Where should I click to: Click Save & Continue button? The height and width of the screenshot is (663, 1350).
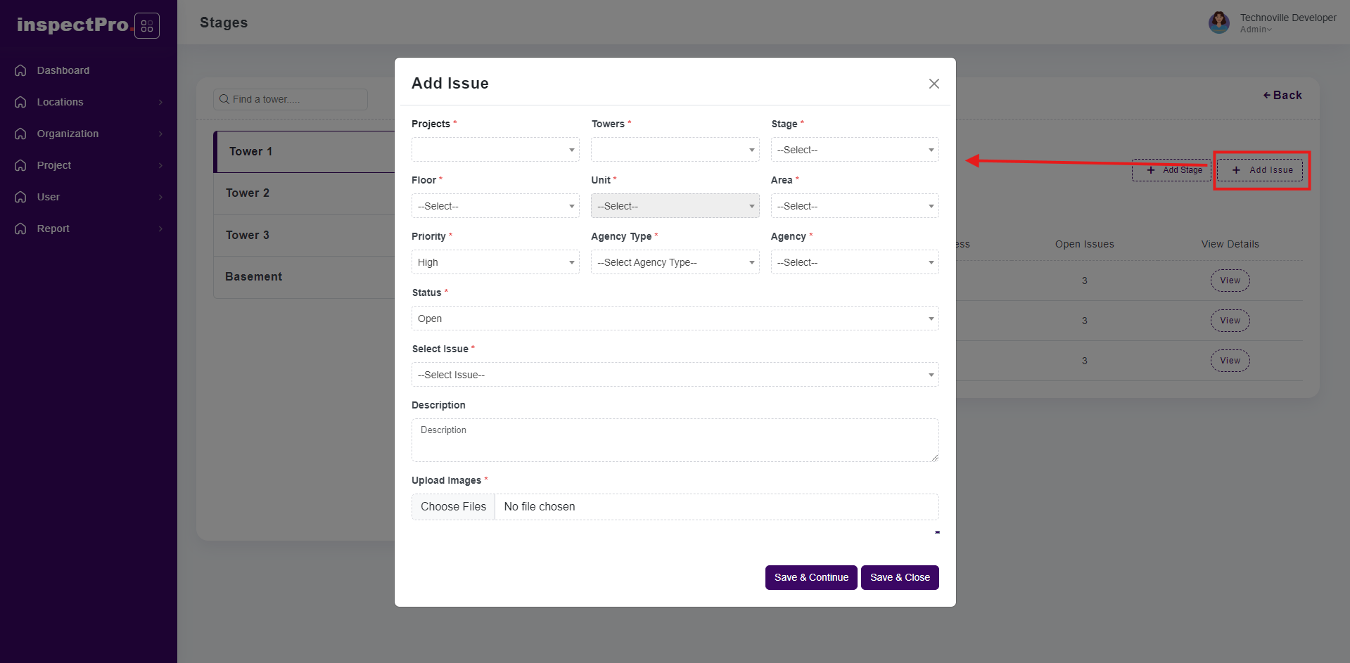pos(810,577)
